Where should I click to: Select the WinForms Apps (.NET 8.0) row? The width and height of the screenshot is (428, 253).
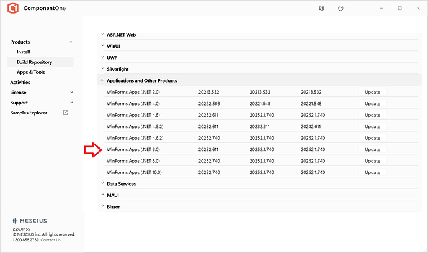(134, 161)
